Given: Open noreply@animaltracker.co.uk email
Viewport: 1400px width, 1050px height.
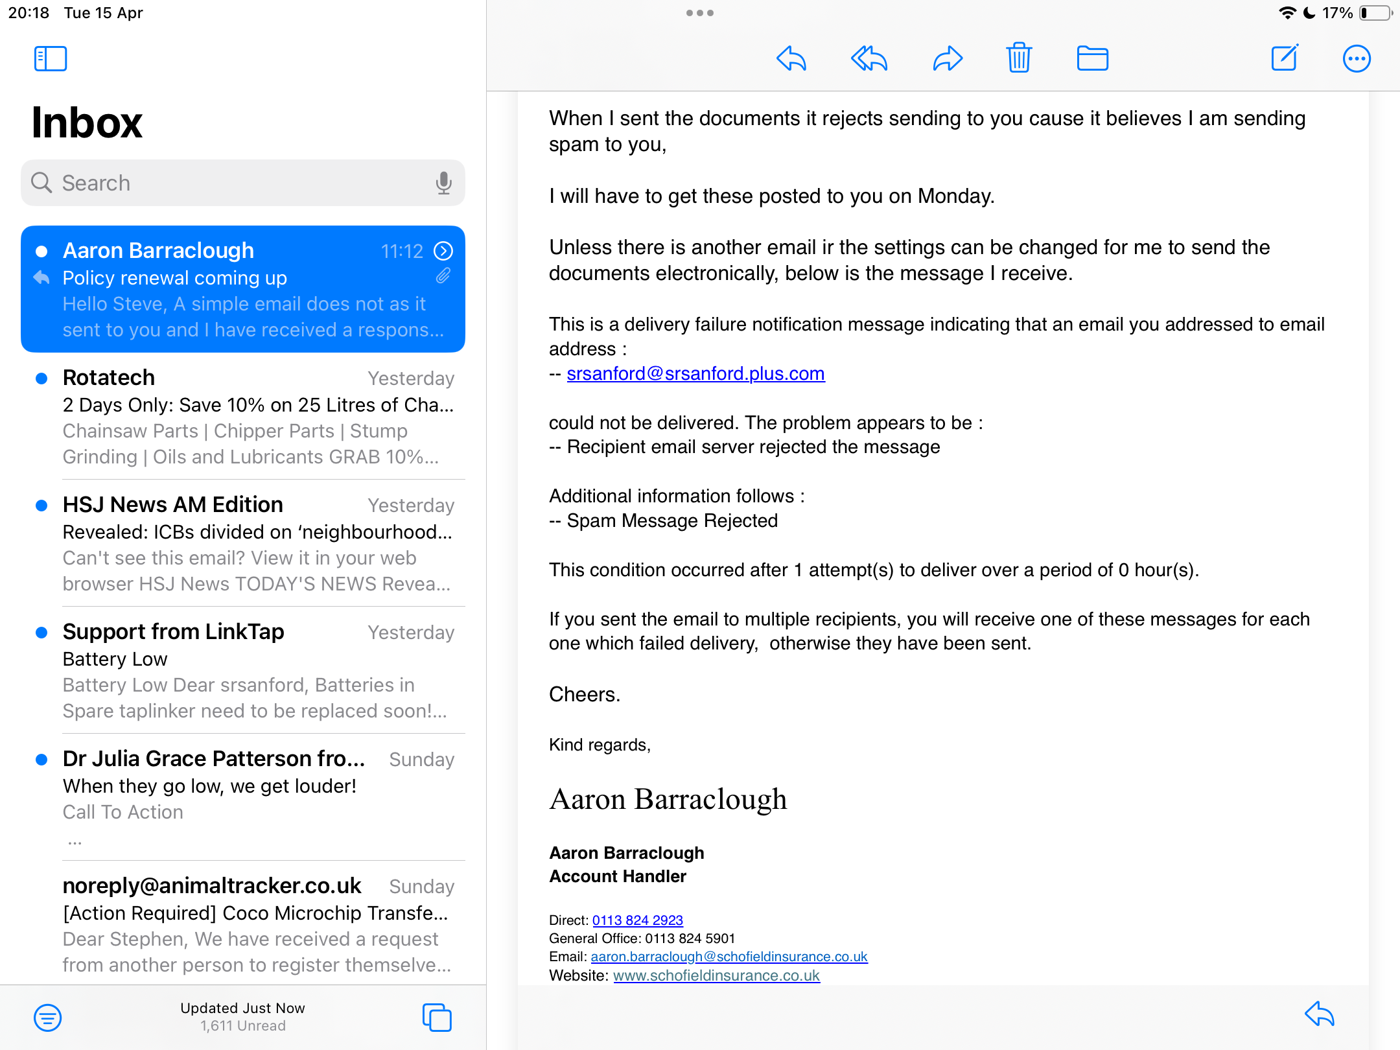Looking at the screenshot, I should click(243, 924).
